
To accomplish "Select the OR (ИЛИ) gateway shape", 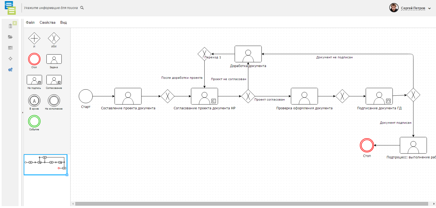I will click(54, 38).
